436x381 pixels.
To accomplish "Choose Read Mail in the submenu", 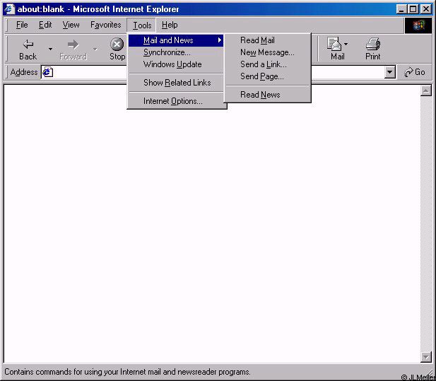I will pos(268,40).
